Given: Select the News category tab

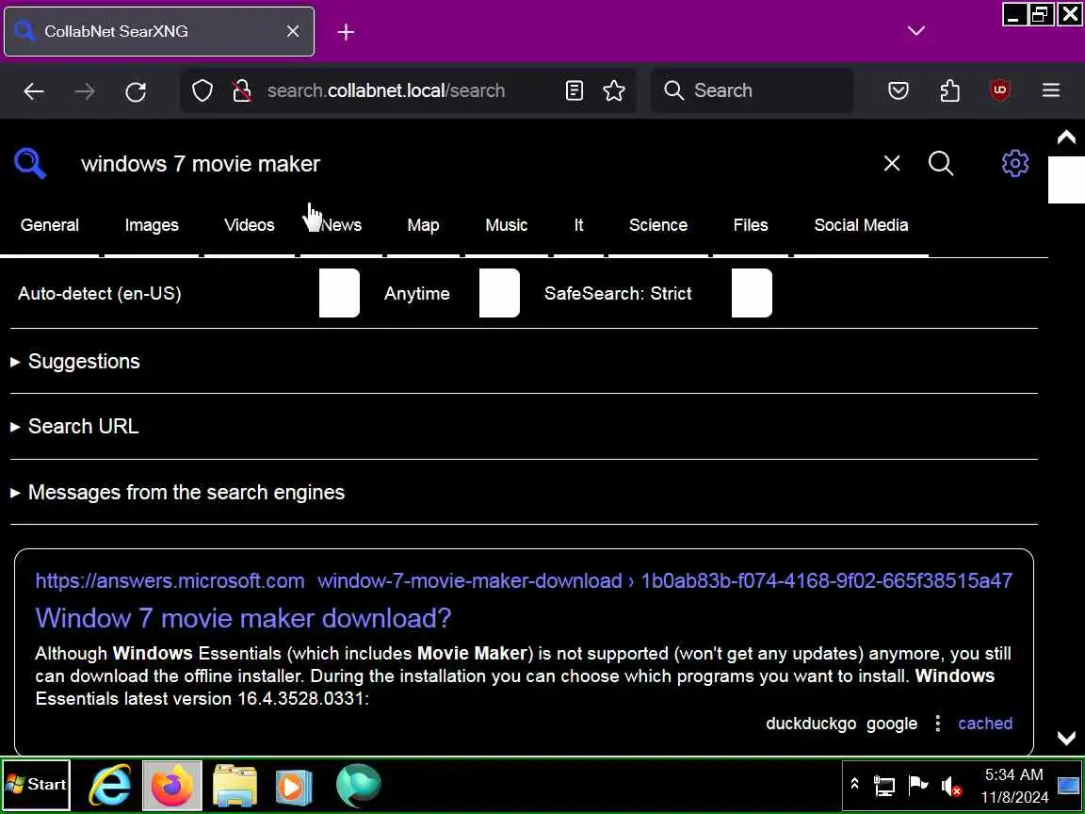Looking at the screenshot, I should tap(341, 225).
